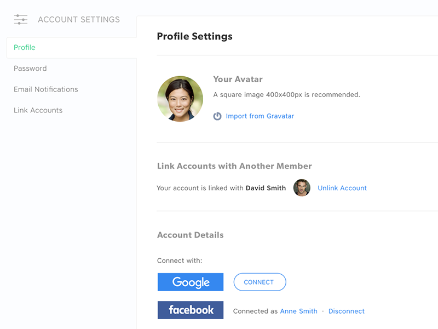Switch to the Password settings
This screenshot has width=438, height=329.
pos(30,69)
